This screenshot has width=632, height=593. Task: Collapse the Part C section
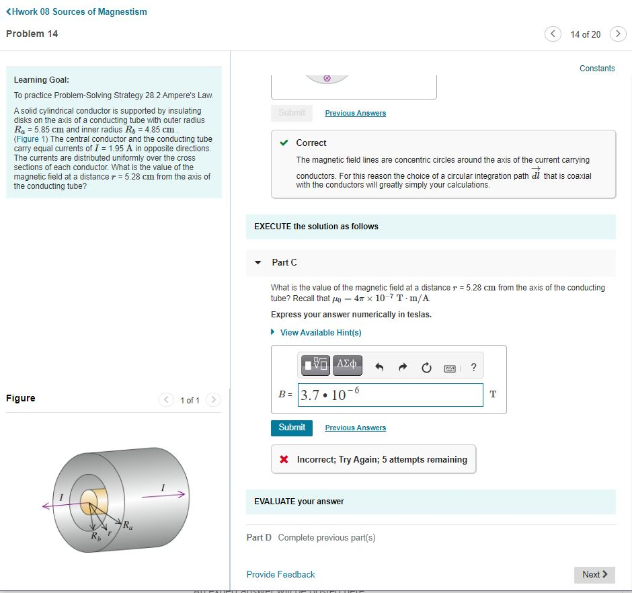click(258, 262)
